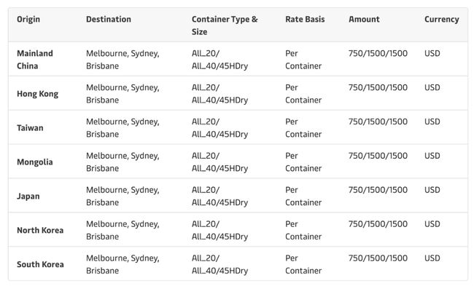Click the Destination column header
Image resolution: width=474 pixels, height=286 pixels.
[109, 20]
